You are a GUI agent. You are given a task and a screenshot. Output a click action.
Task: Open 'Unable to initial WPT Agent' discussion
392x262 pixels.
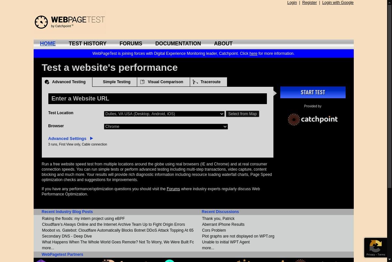coord(226,242)
